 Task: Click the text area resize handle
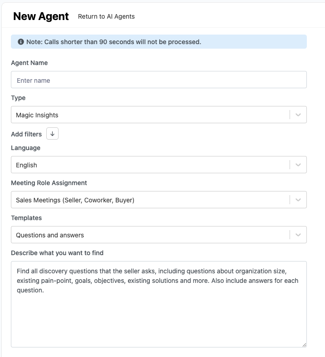click(x=304, y=345)
